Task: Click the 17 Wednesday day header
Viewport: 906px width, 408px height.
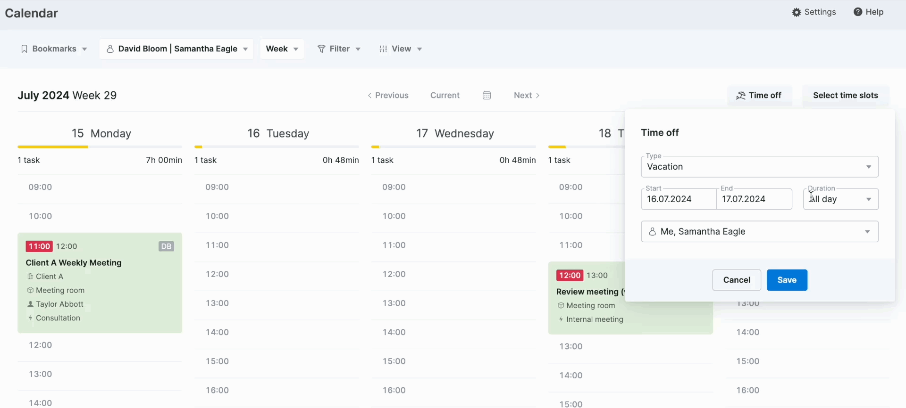Action: click(x=455, y=134)
